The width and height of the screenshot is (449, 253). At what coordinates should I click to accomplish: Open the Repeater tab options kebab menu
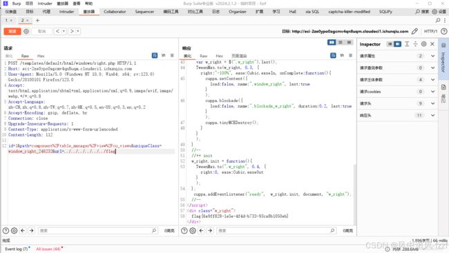[445, 20]
